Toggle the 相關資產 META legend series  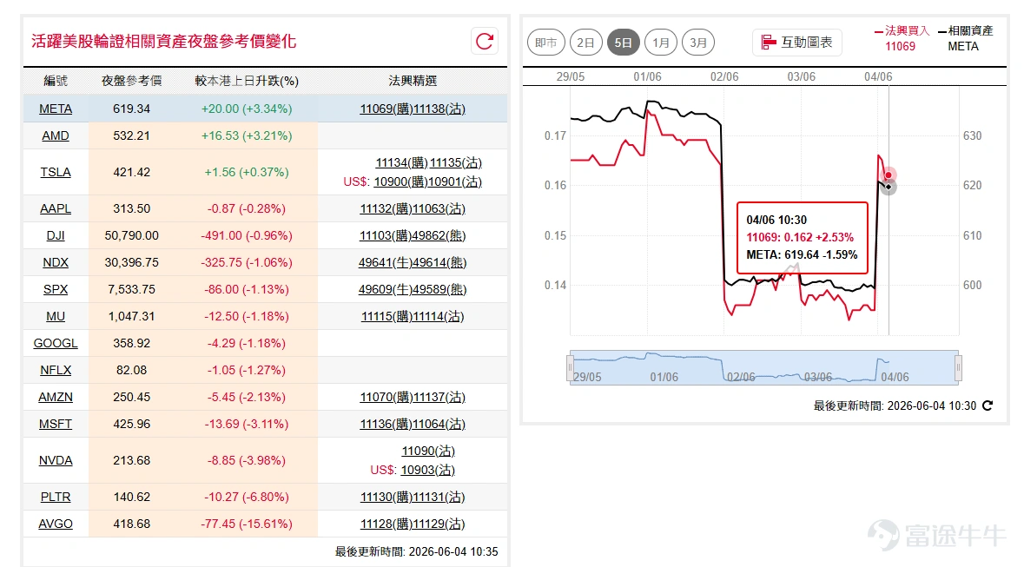(965, 38)
